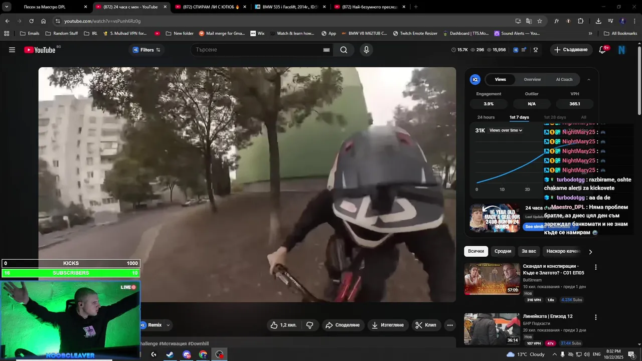Click the vidIQ logo in the stats panel
The width and height of the screenshot is (642, 361).
(475, 79)
